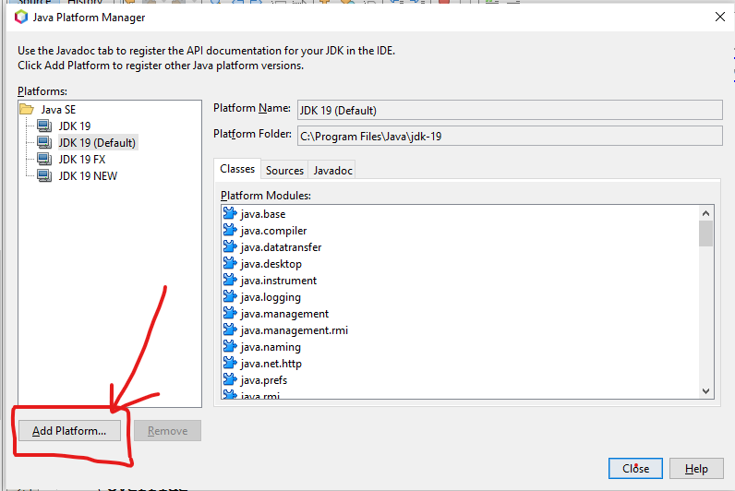
Task: Switch to the Classes tab
Action: click(x=237, y=169)
